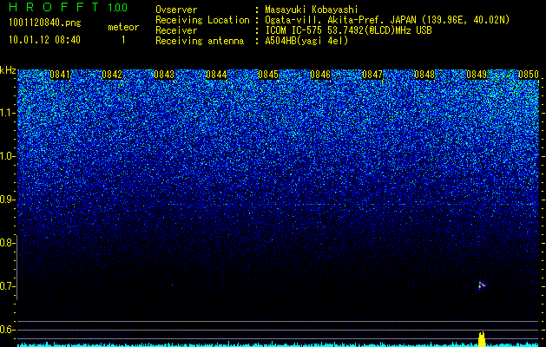This screenshot has height=347, width=546.
Task: Click the kHz axis unit label
Action: pos(8,70)
